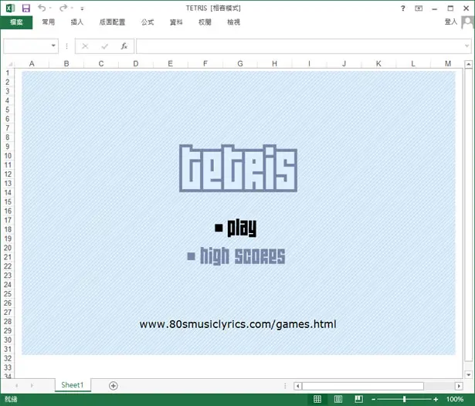This screenshot has width=475, height=406.
Task: Switch to Page Break Preview icon
Action: pos(358,399)
